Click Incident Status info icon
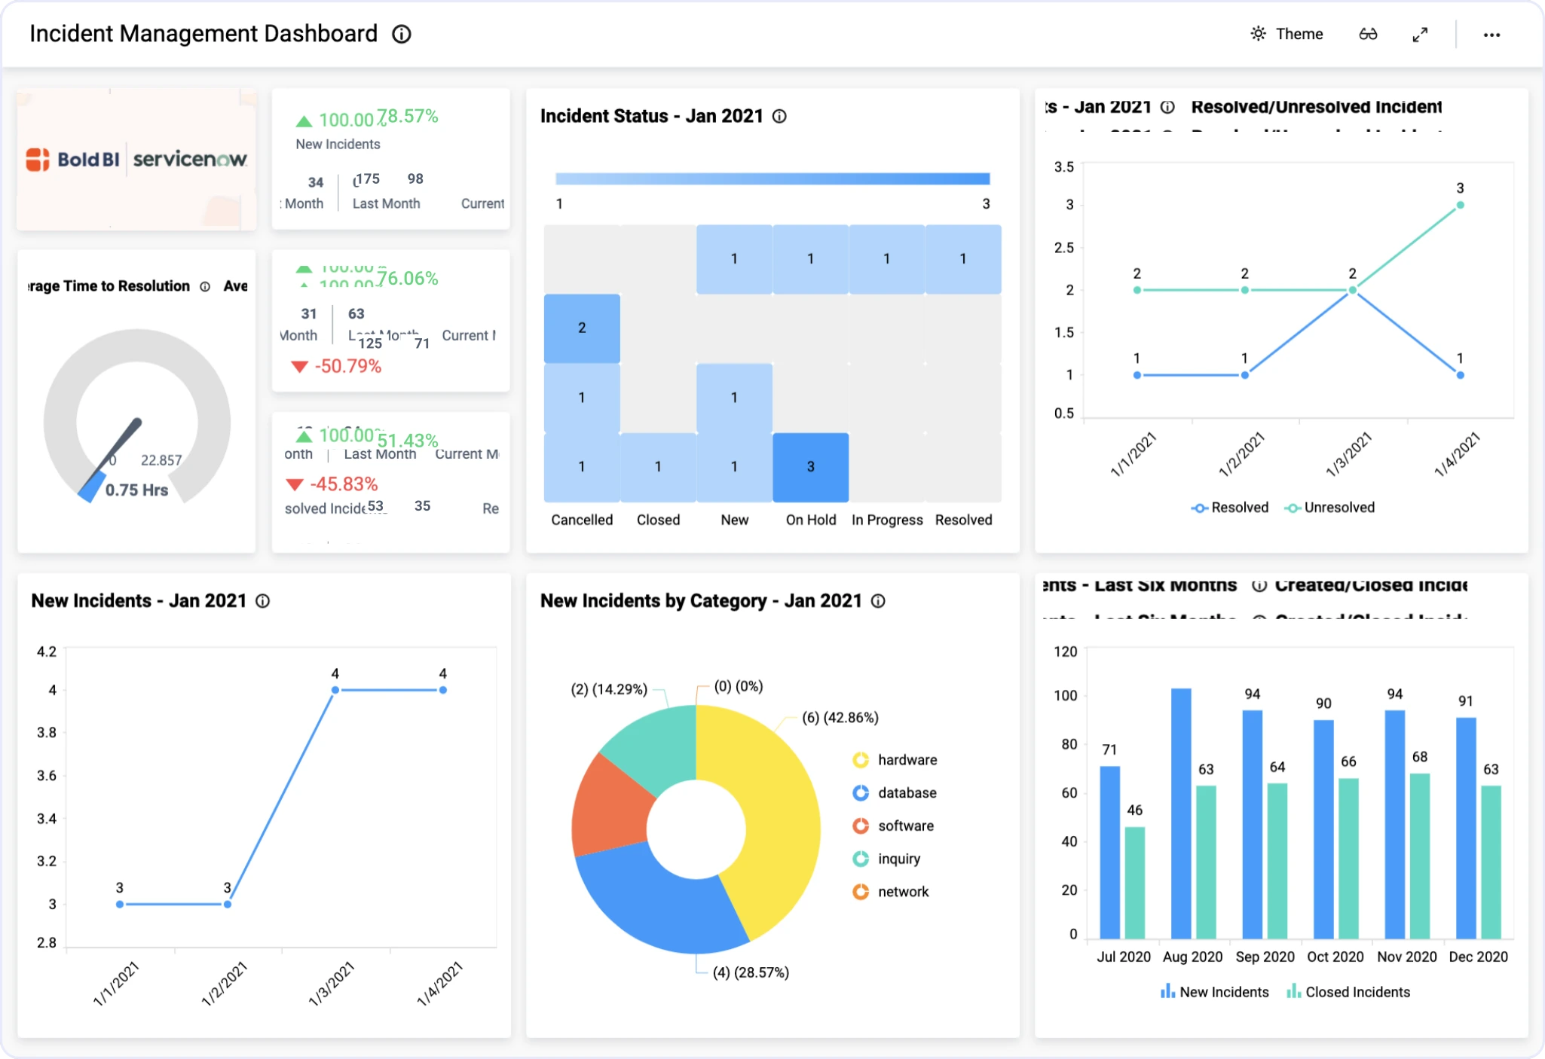 [x=780, y=116]
